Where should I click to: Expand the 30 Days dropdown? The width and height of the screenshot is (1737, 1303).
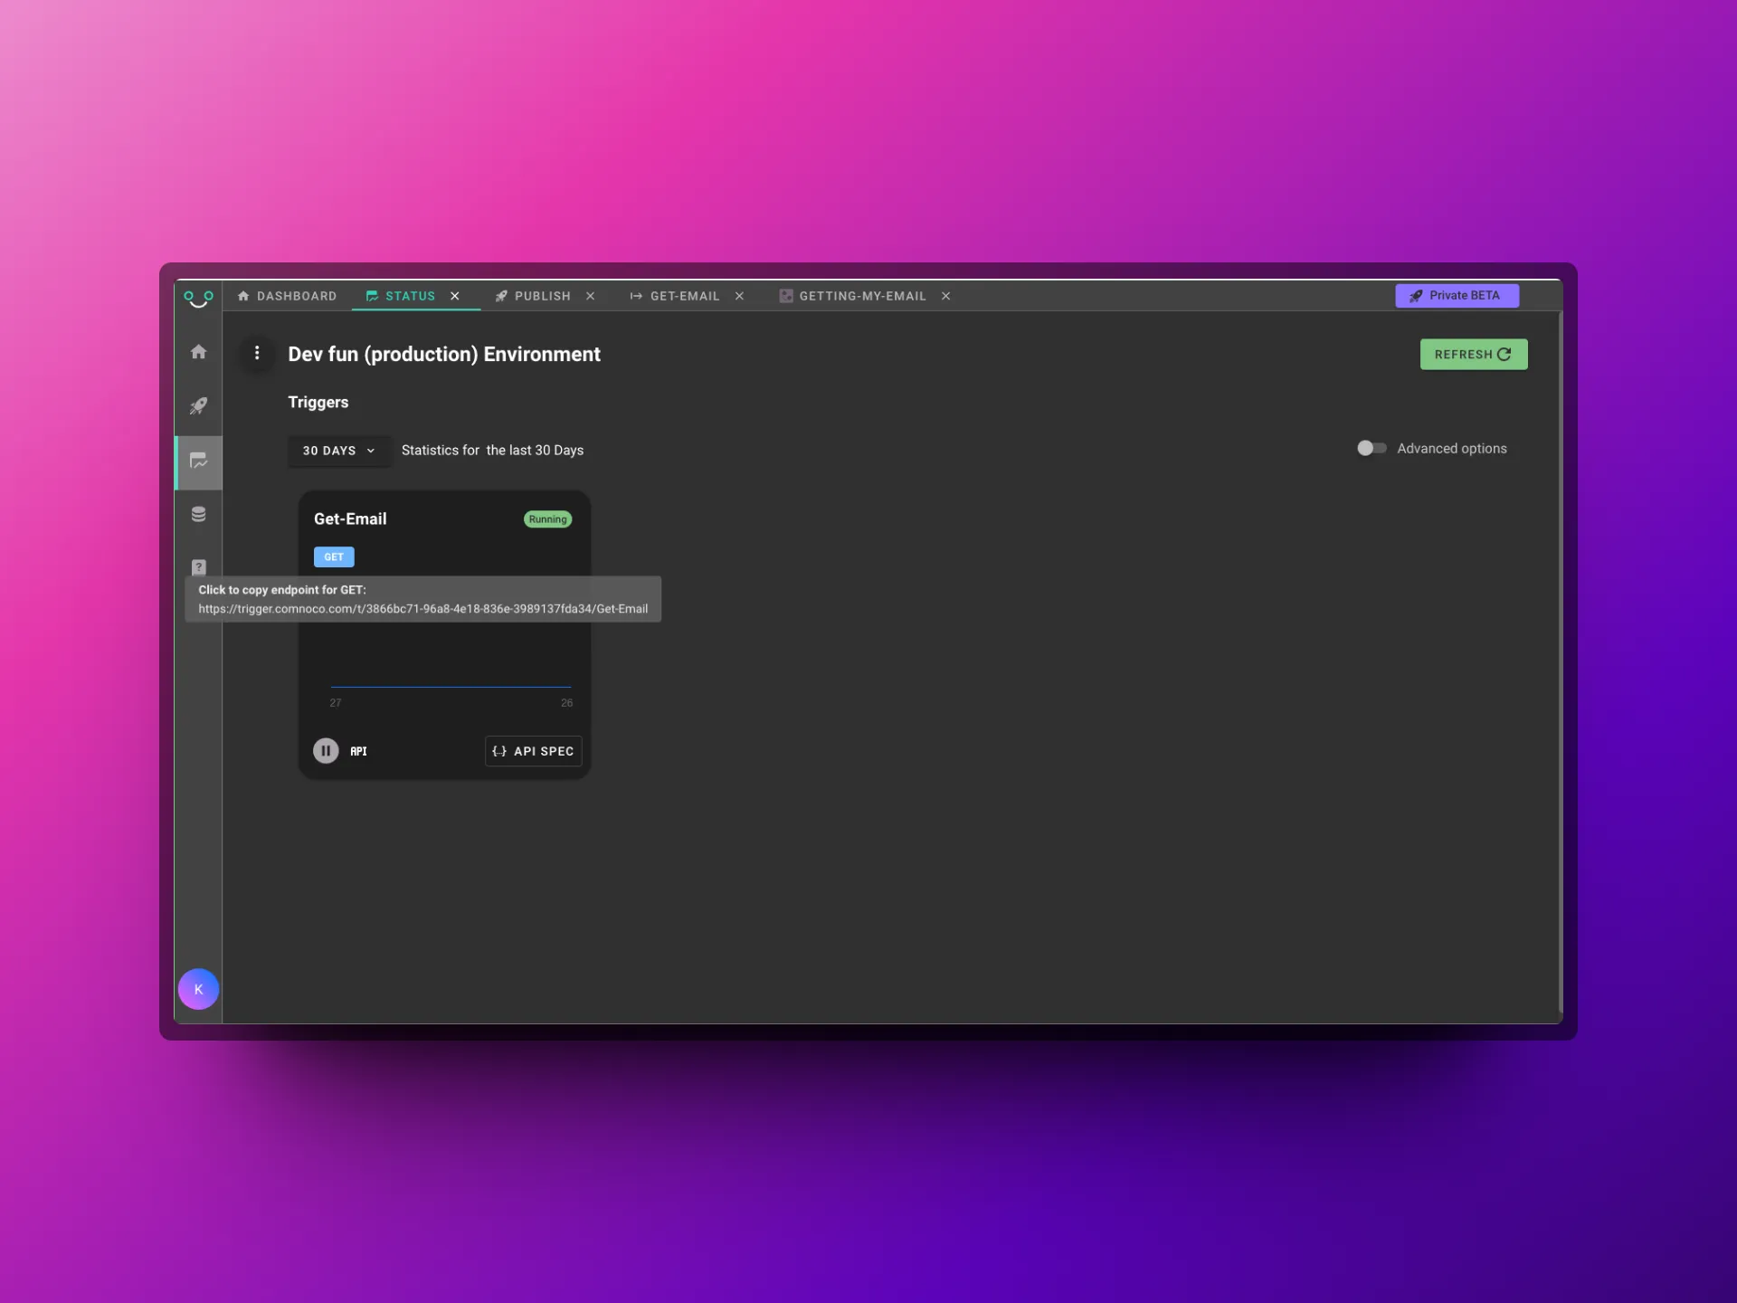click(x=338, y=451)
